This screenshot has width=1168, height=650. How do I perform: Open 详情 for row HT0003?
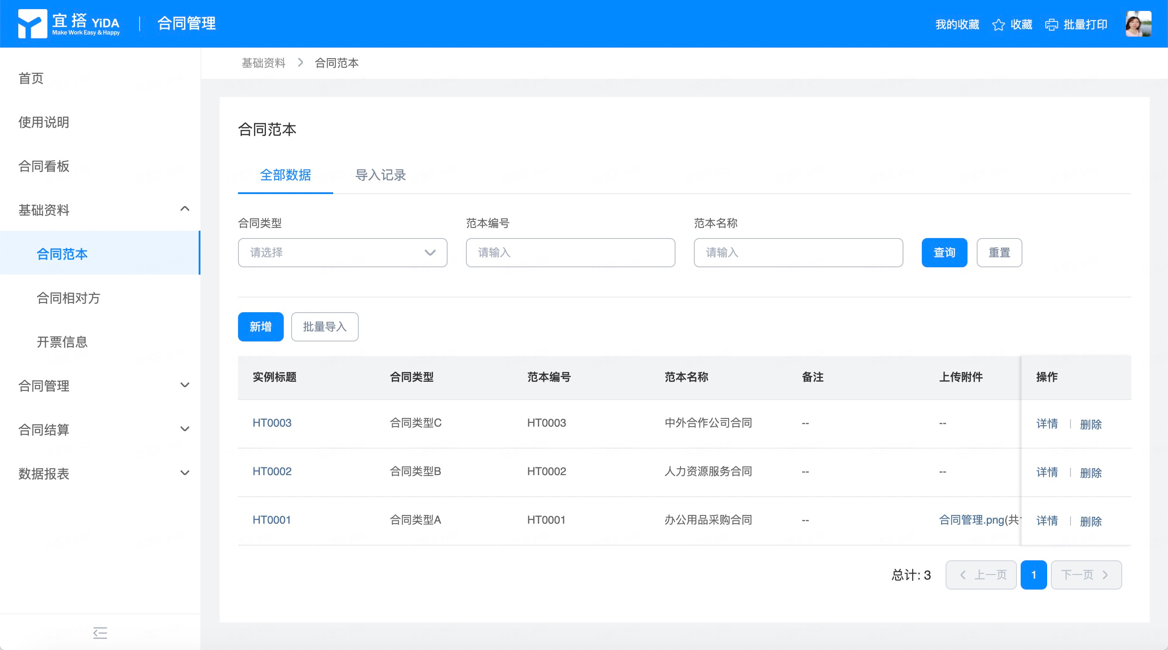pos(1047,423)
